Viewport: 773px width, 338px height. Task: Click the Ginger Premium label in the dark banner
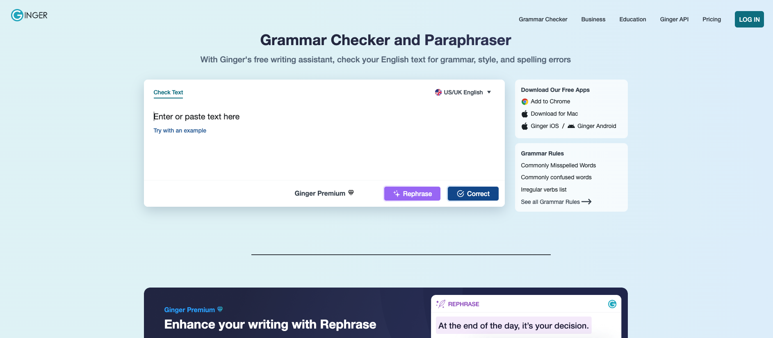[x=189, y=310]
